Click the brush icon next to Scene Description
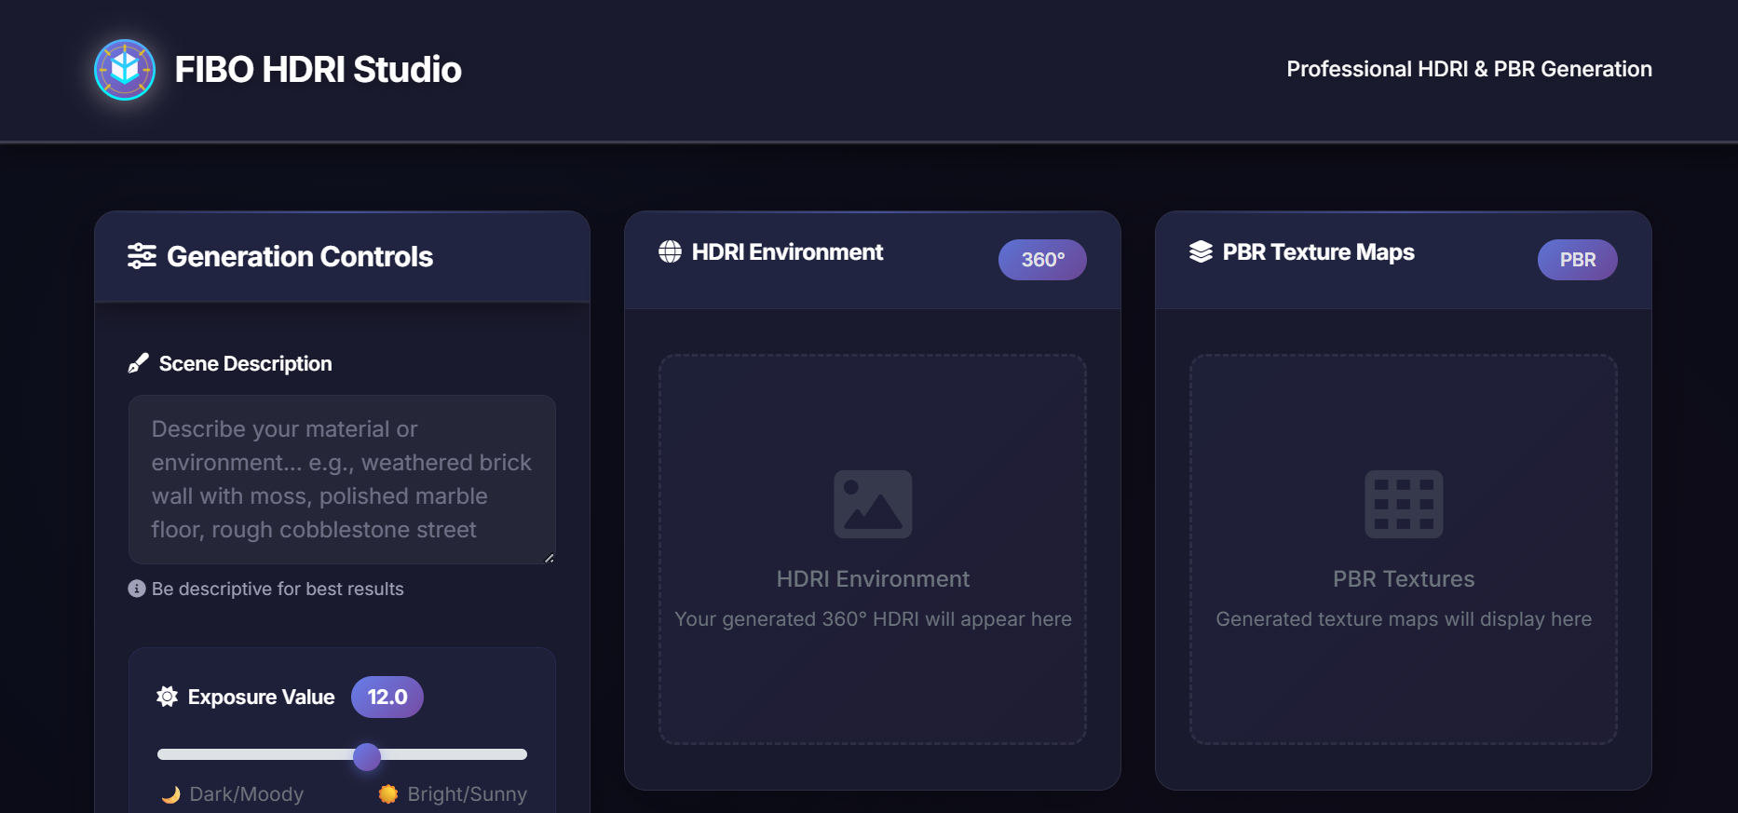This screenshot has width=1738, height=813. click(x=138, y=363)
